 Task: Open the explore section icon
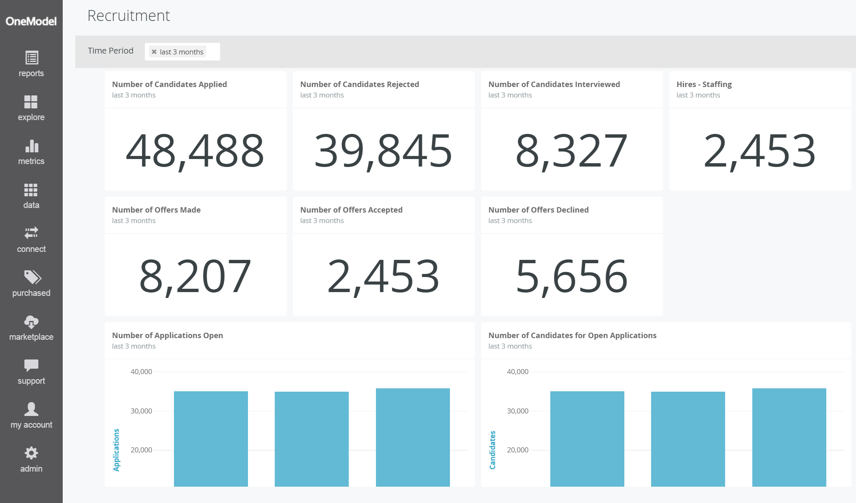[31, 102]
